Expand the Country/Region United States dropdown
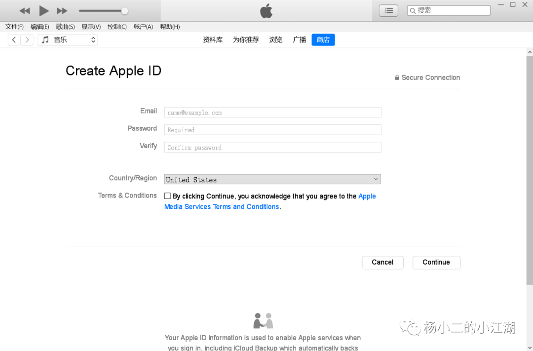Screen dimensions: 533x351 click(272, 179)
